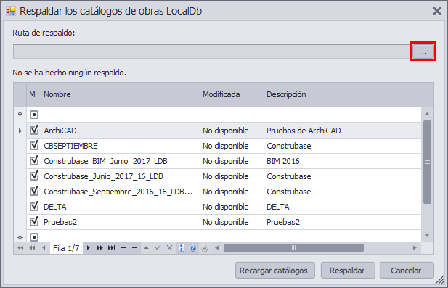Click Descripción filter row cell
Image resolution: width=448 pixels, height=288 pixels.
tap(343, 115)
